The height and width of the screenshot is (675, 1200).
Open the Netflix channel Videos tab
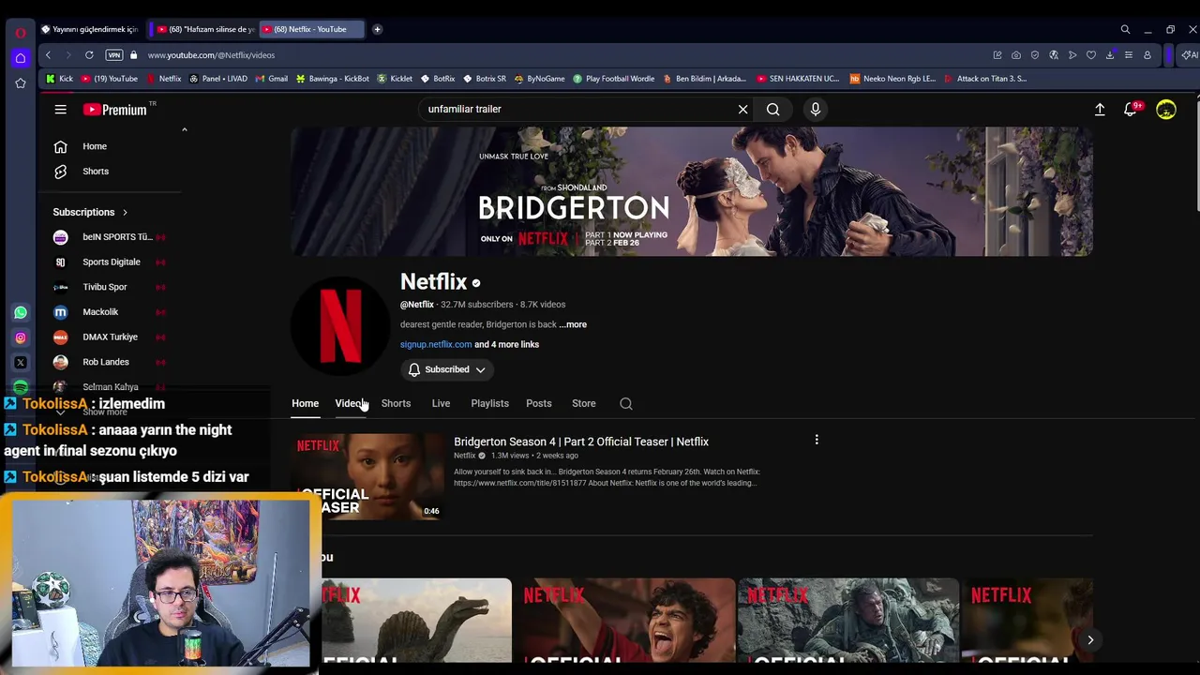pyautogui.click(x=352, y=404)
